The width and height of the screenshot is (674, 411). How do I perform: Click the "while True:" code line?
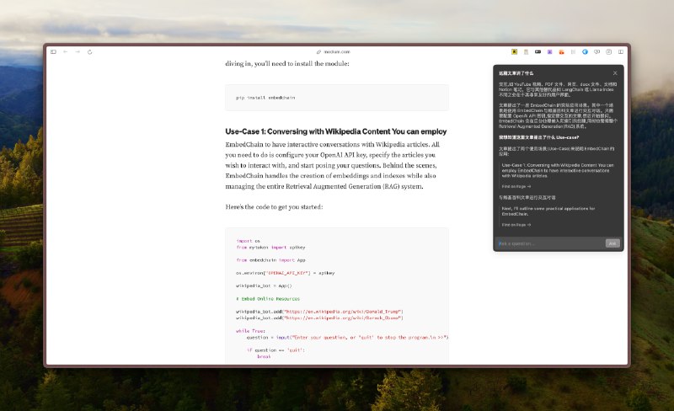250,331
